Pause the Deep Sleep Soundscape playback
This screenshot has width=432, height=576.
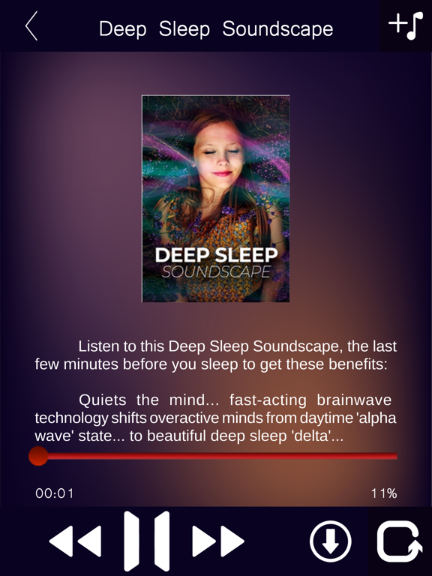coord(146,541)
